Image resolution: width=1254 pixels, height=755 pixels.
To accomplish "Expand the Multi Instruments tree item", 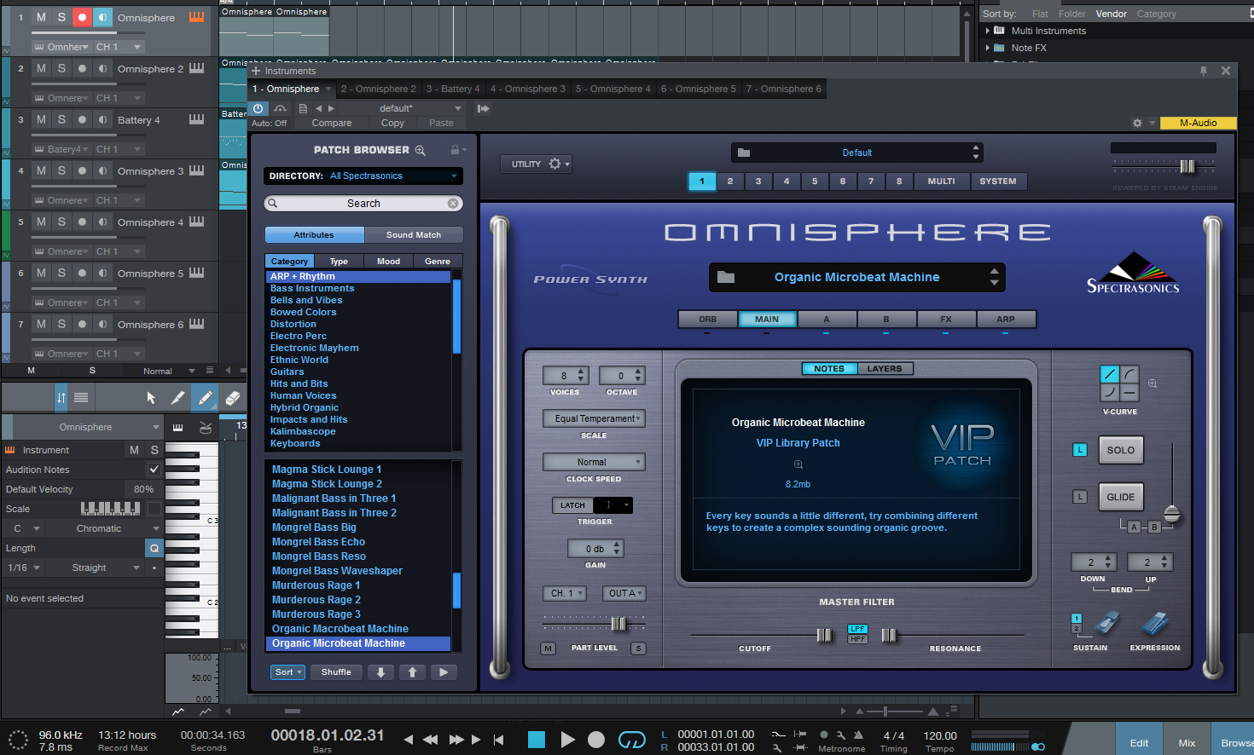I will (988, 31).
